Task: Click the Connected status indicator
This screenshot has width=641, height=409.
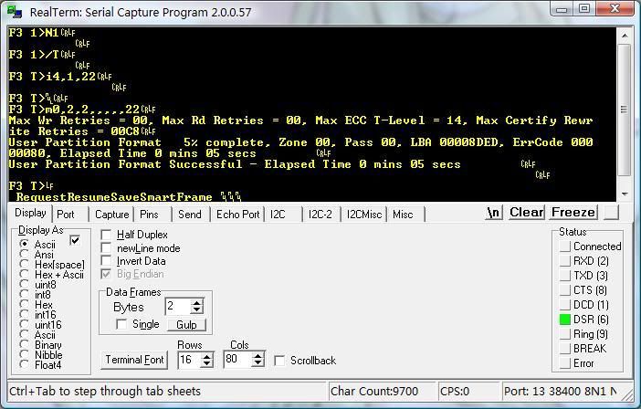Action: (x=565, y=246)
